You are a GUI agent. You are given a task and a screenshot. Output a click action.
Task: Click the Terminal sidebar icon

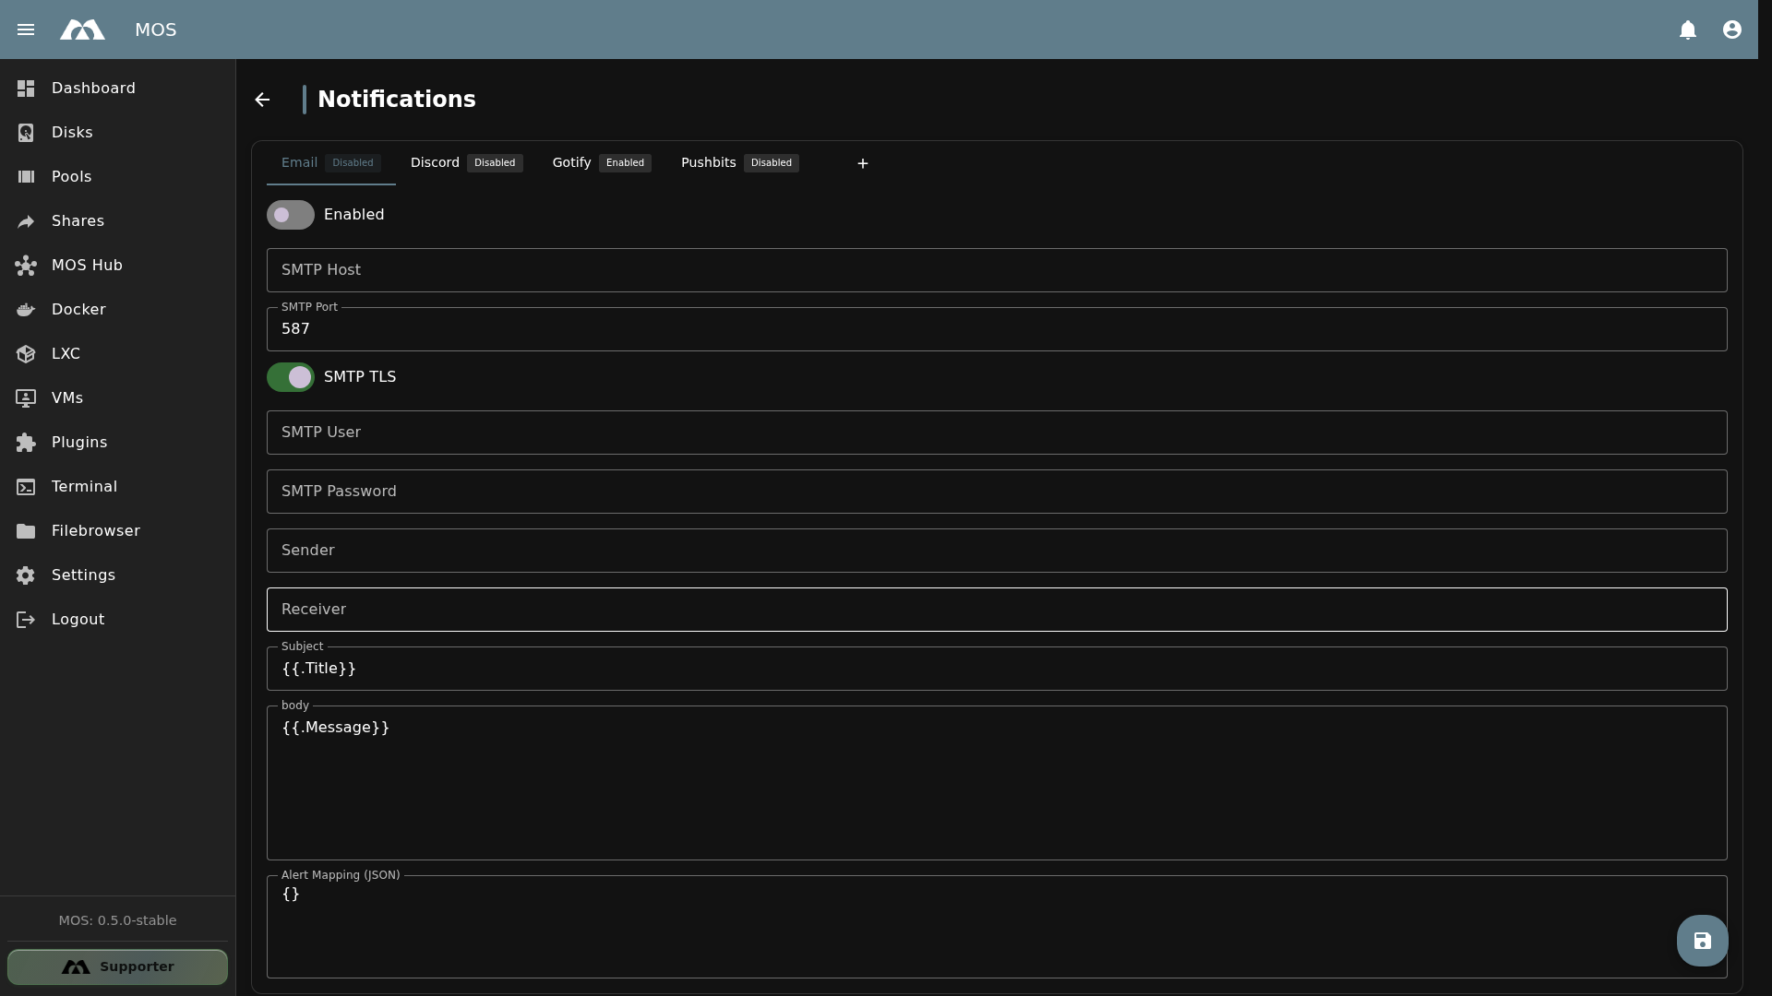(x=26, y=487)
